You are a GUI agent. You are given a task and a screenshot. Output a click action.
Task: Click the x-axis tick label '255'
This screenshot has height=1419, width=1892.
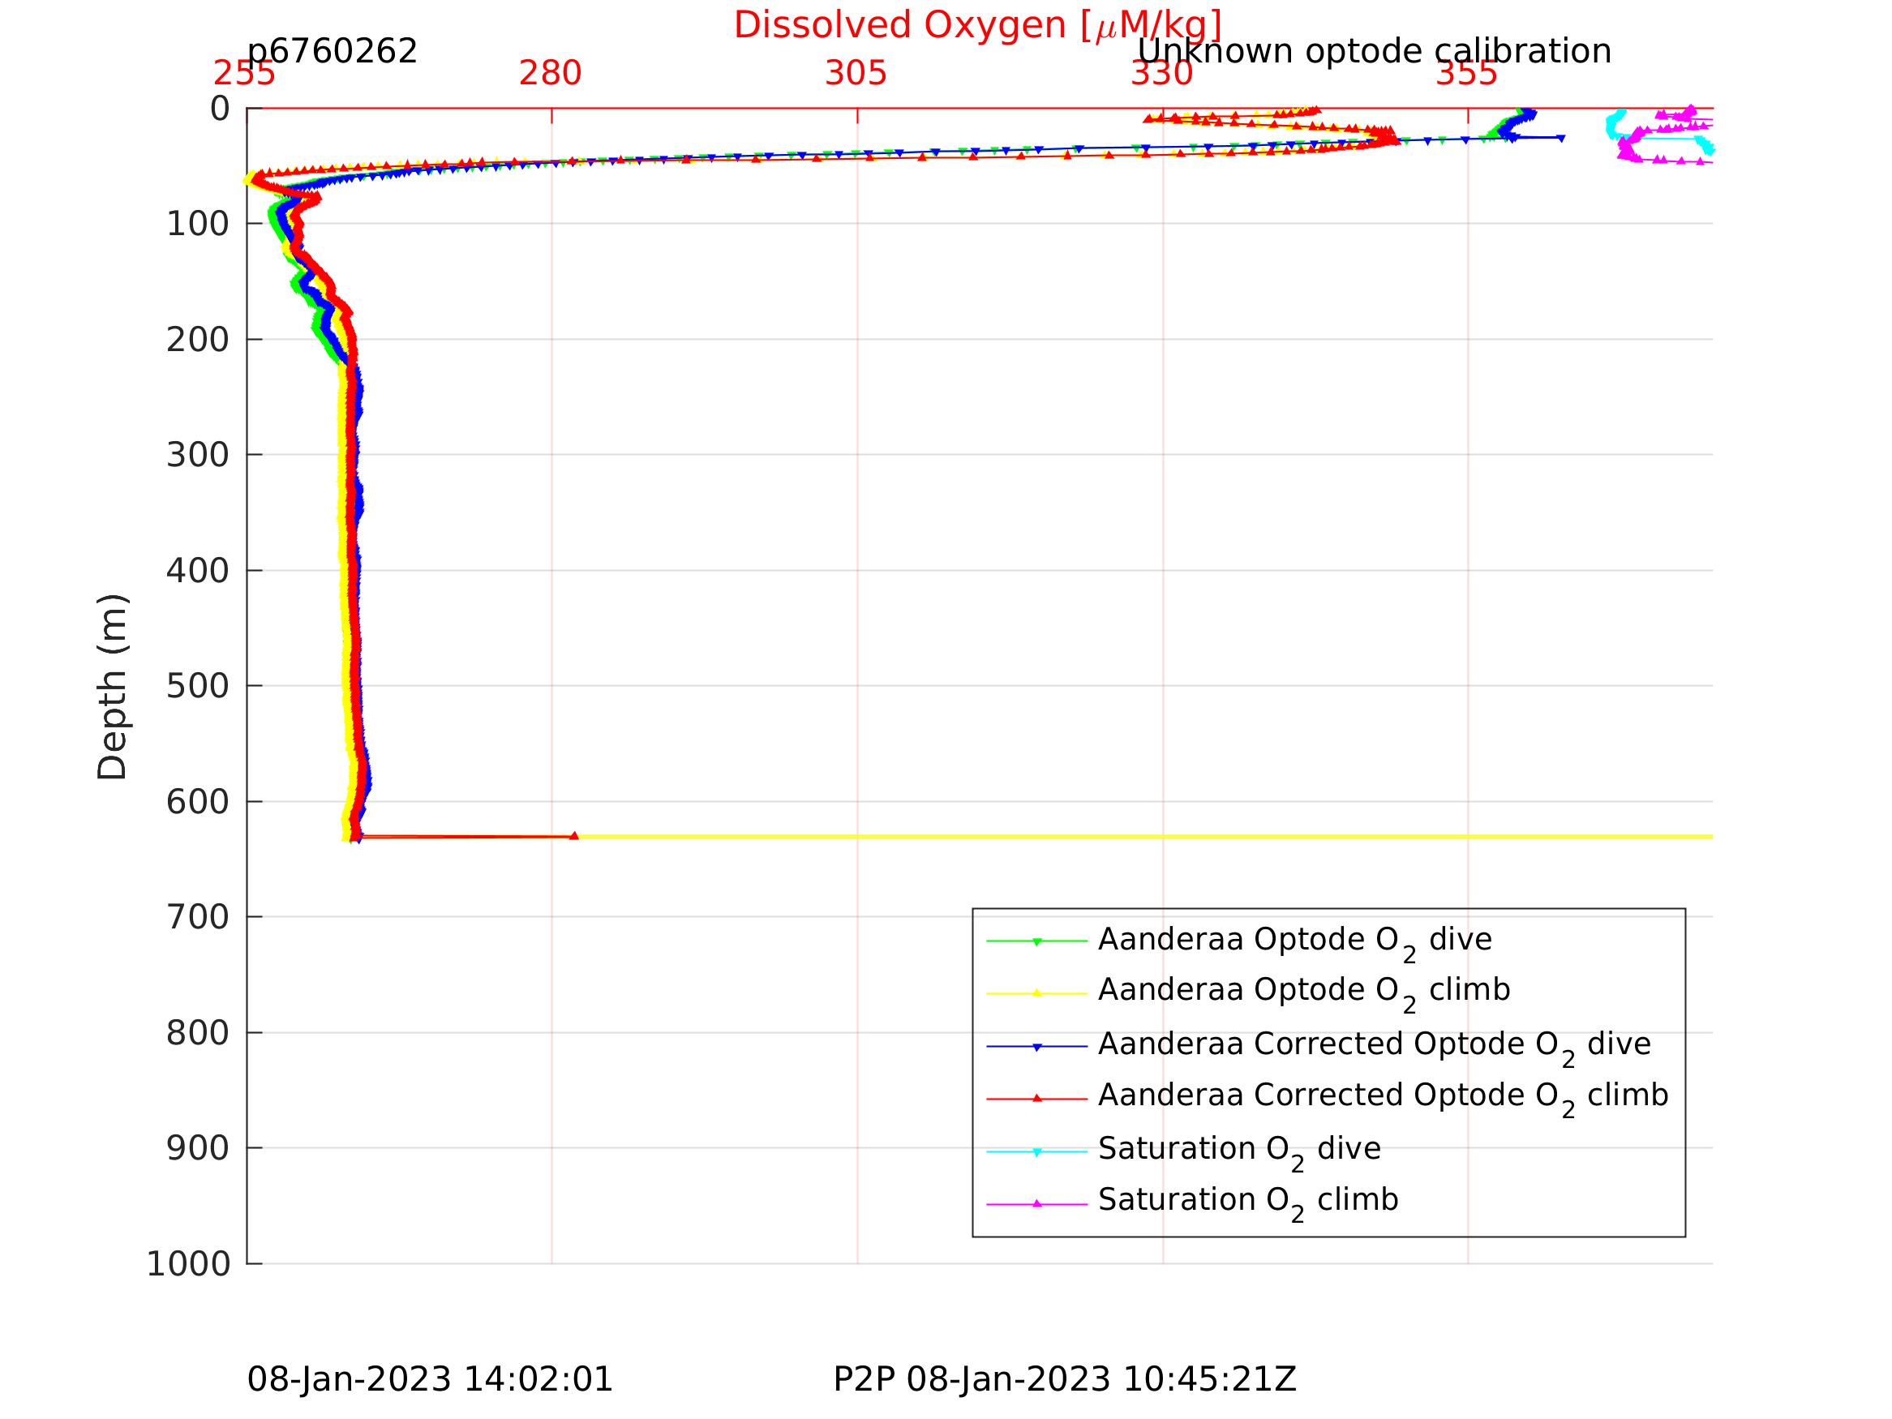(x=245, y=74)
